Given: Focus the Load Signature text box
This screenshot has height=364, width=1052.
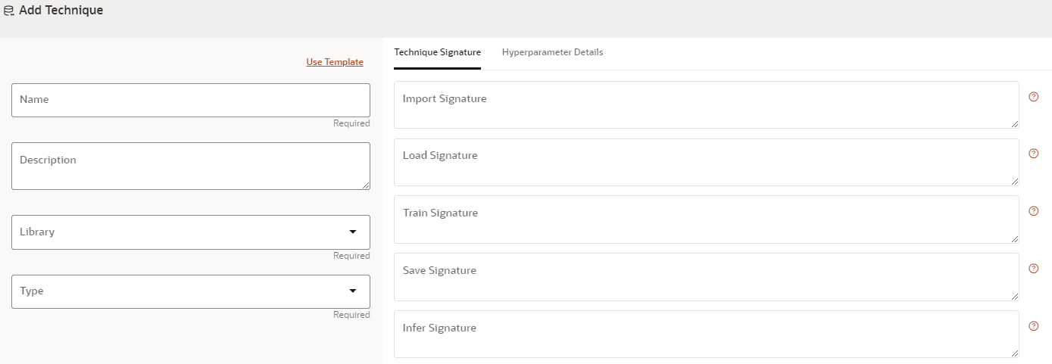Looking at the screenshot, I should (x=706, y=162).
